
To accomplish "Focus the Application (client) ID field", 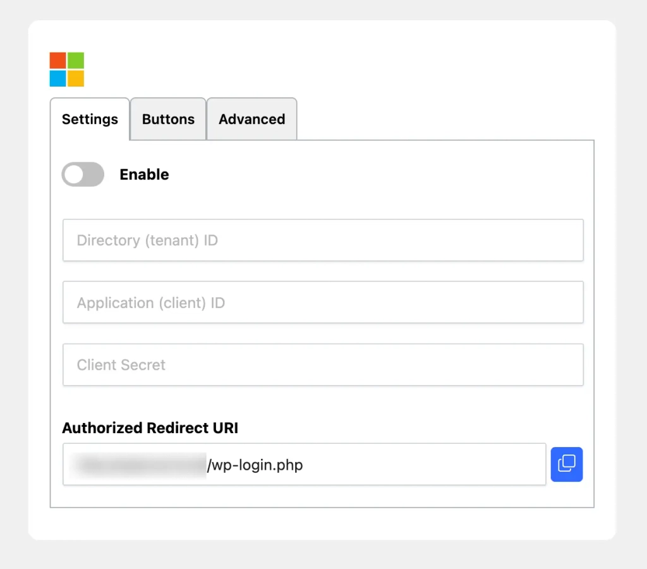I will pos(323,302).
